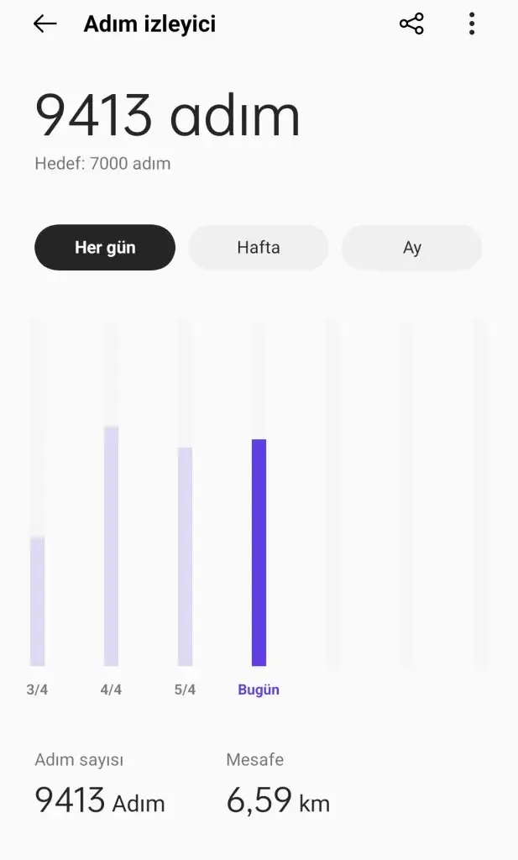Select the first empty bar after Bugün

(x=332, y=494)
